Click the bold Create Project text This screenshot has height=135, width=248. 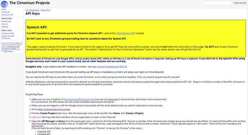coord(48,113)
